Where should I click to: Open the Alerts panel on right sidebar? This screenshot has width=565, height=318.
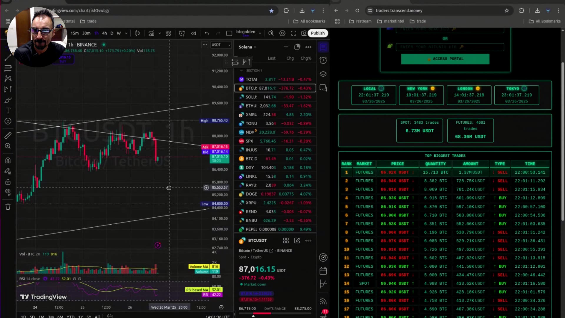(x=323, y=60)
